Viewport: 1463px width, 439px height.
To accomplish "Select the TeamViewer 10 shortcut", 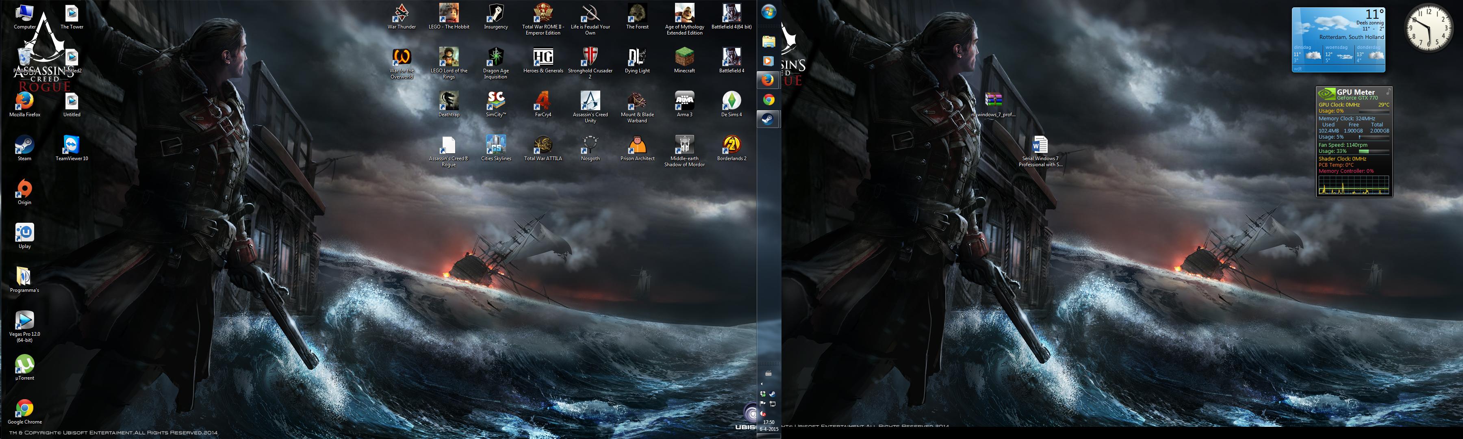I will (x=72, y=148).
